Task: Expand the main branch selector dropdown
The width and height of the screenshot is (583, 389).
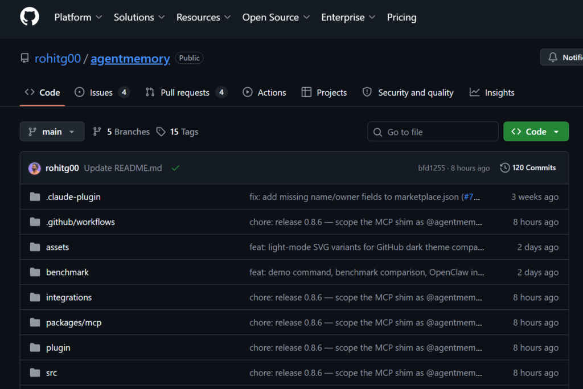Action: pyautogui.click(x=52, y=132)
